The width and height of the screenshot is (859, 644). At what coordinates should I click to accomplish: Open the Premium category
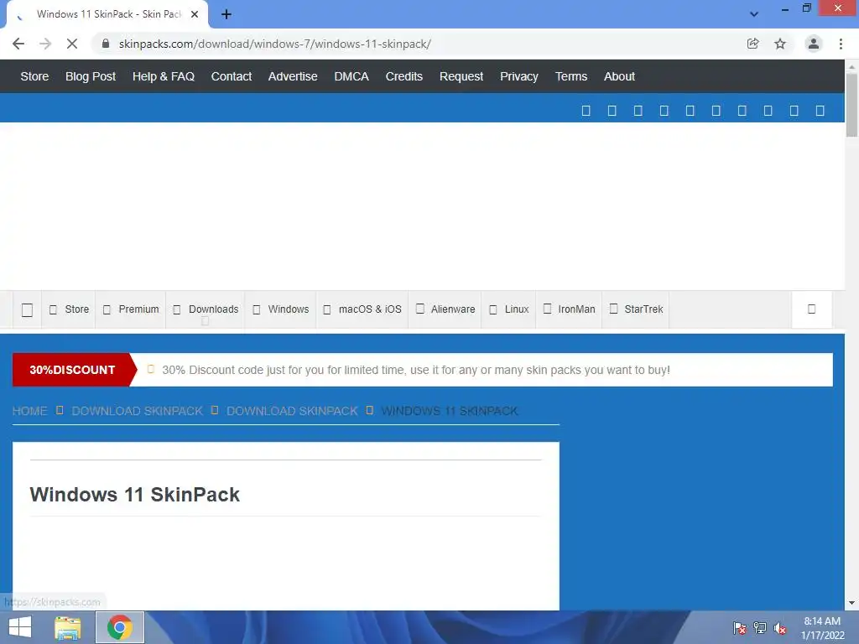131,309
